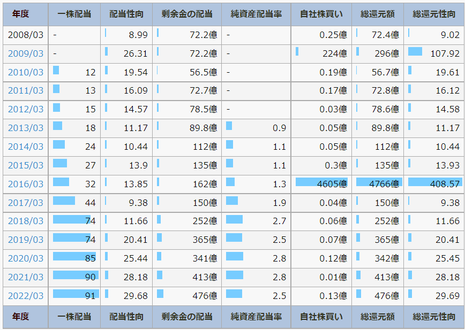Open the 2012/03 fiscal year link
465x330 pixels.
point(26,109)
